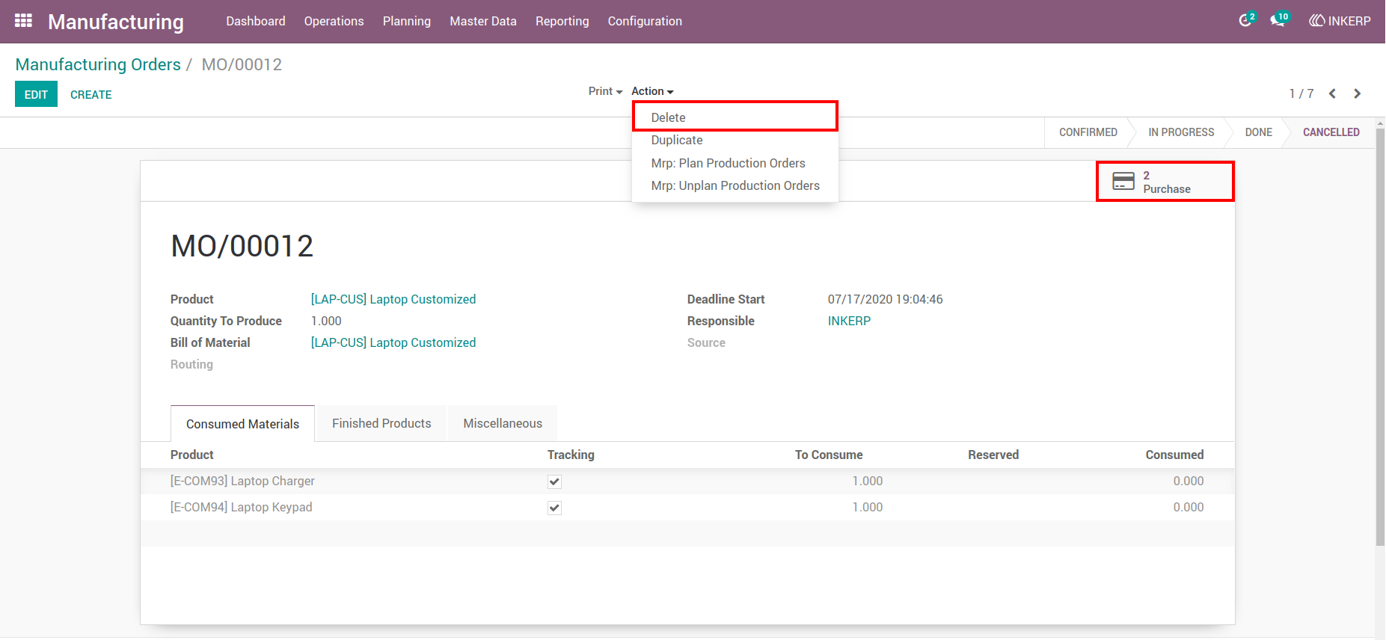
Task: Open the conversations chat bubble icon
Action: point(1278,21)
